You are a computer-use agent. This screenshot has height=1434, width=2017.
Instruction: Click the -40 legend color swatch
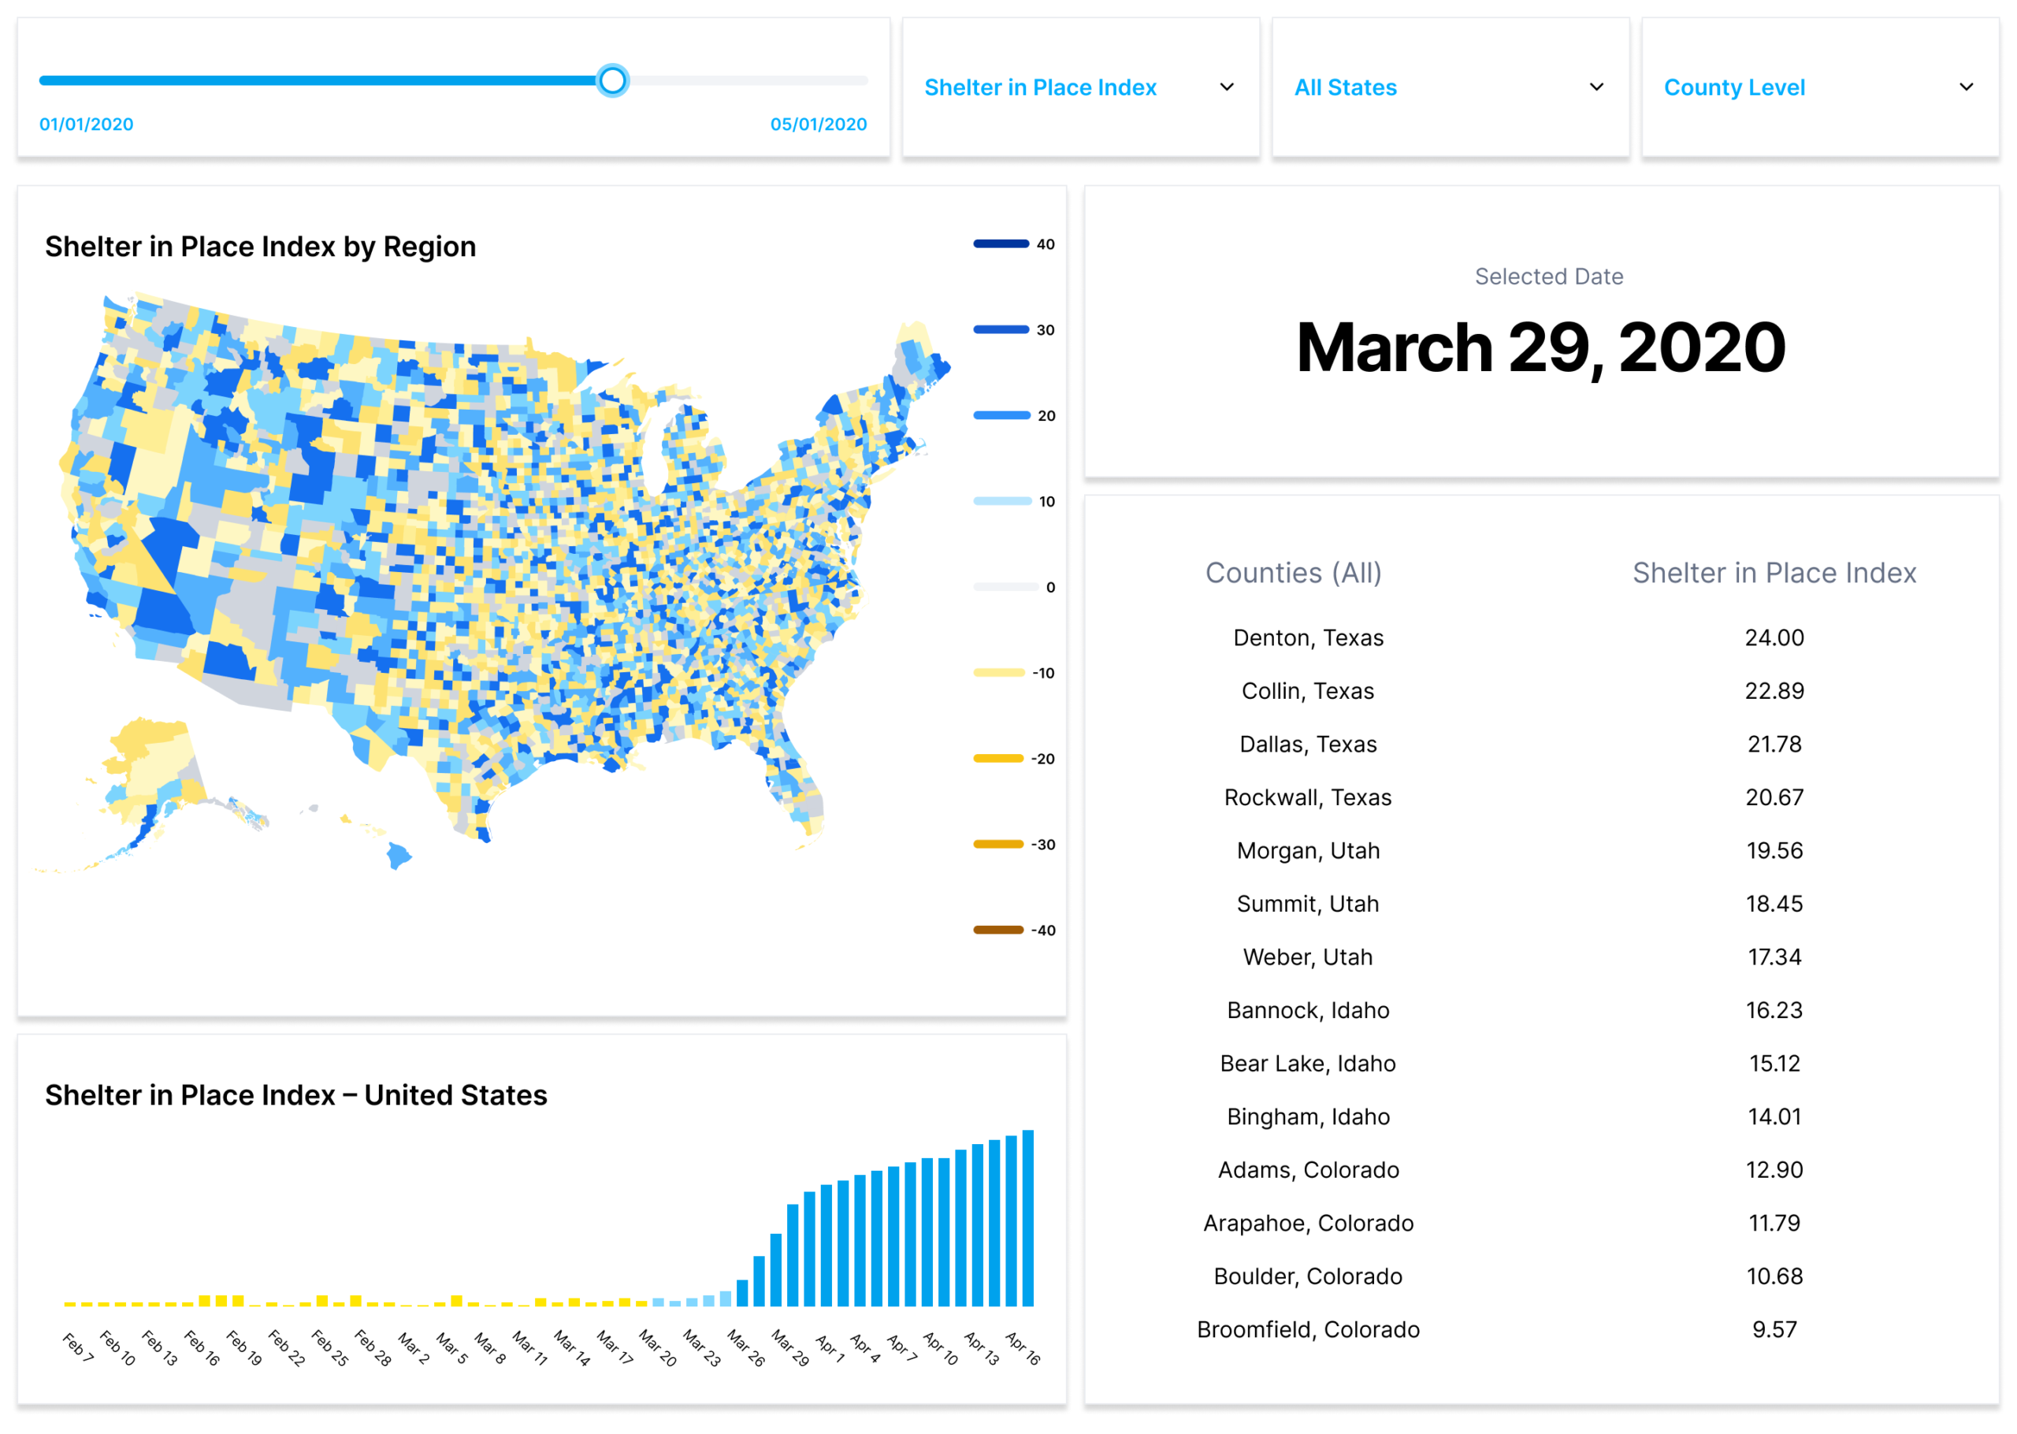pos(998,930)
